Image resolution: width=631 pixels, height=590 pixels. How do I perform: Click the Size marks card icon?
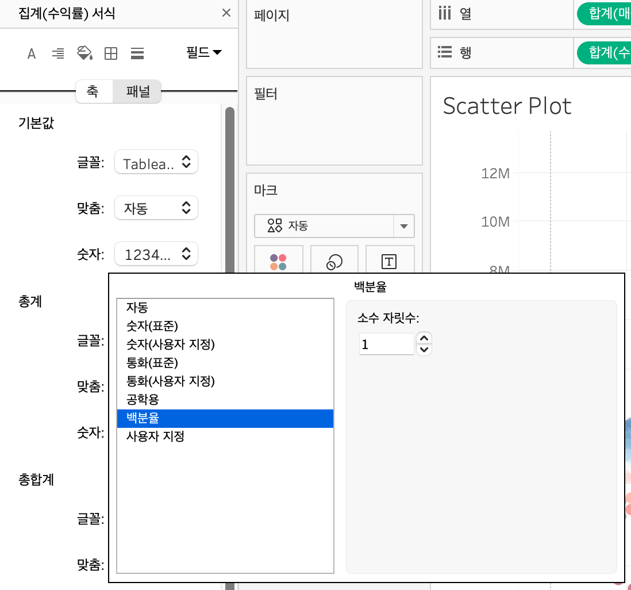[x=334, y=262]
